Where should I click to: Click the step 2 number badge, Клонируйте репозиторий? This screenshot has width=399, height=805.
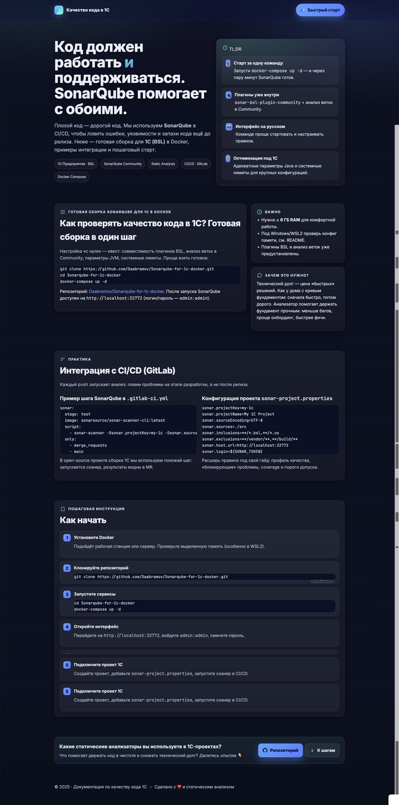click(67, 568)
